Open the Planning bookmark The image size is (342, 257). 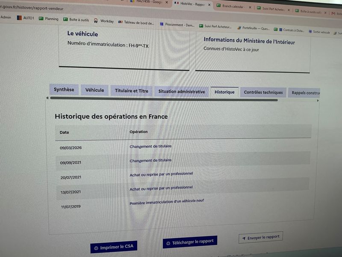click(x=48, y=19)
